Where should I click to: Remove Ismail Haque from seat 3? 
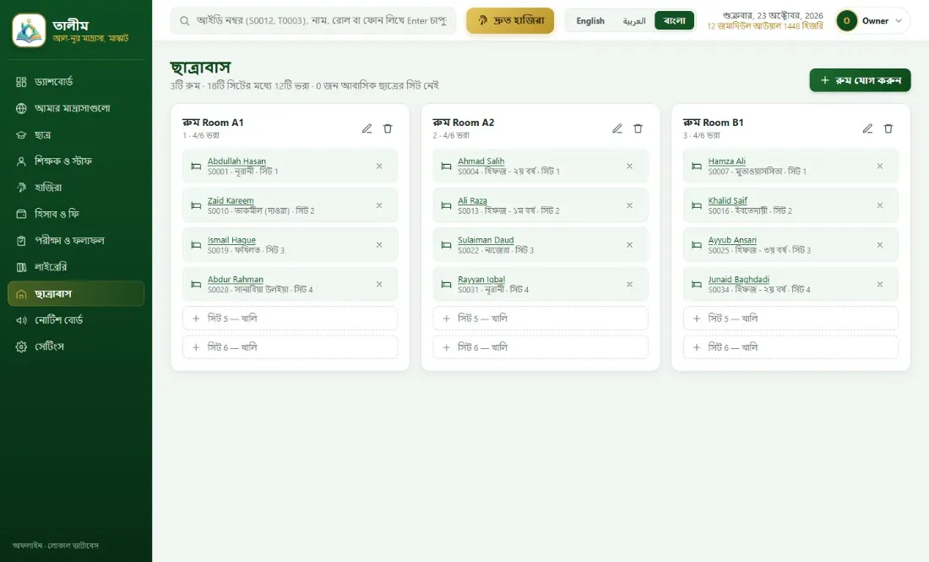click(379, 245)
